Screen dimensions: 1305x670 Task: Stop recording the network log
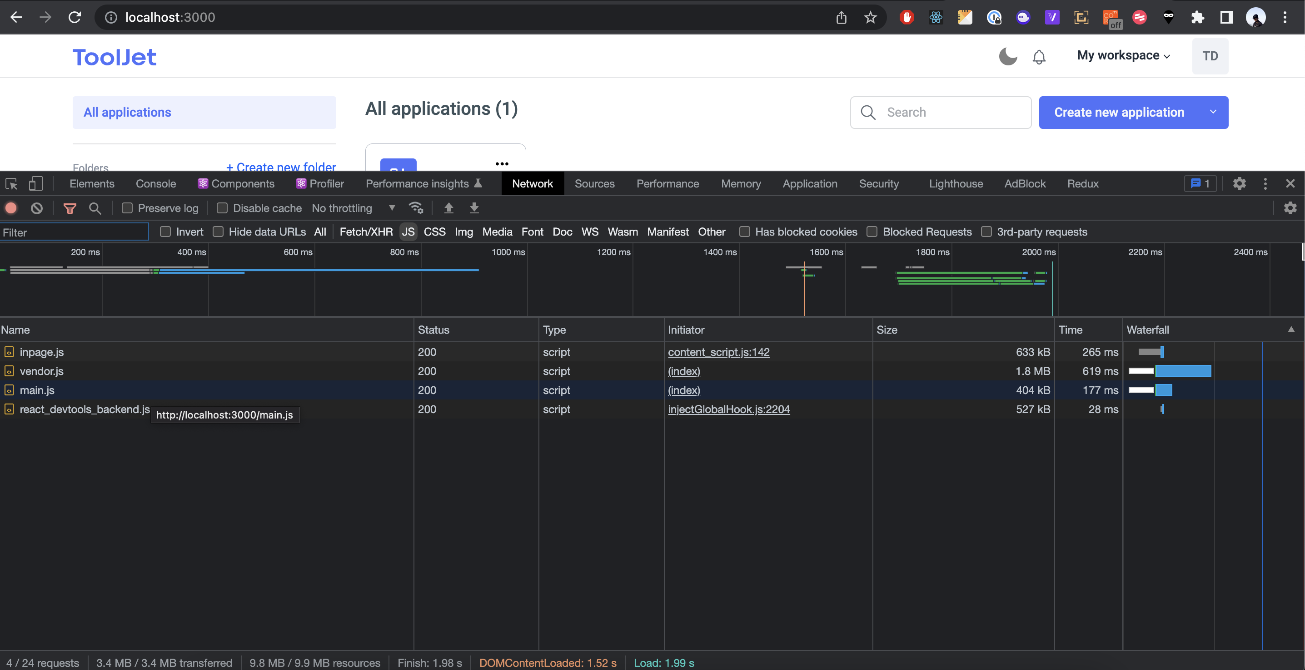[x=10, y=208]
